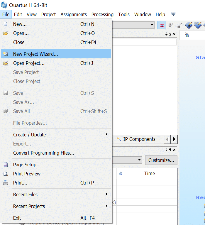This screenshot has height=225, width=205.
Task: Select Print Preview menu entry
Action: point(56,174)
